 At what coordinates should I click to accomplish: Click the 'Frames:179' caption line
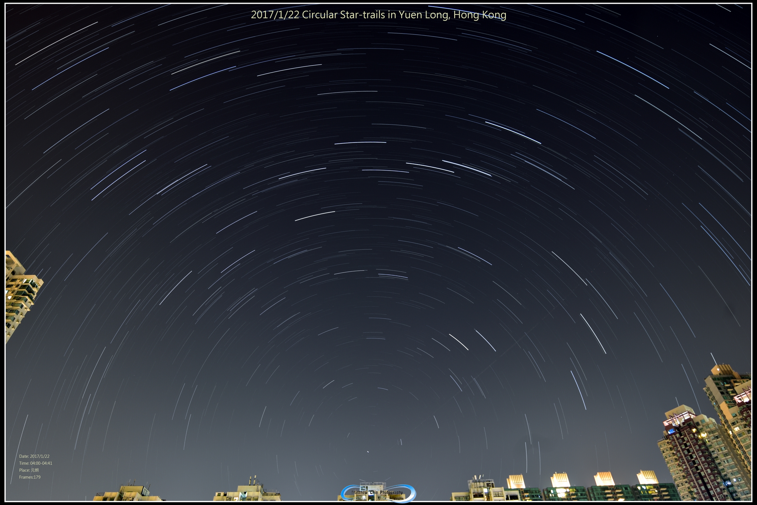[x=30, y=477]
